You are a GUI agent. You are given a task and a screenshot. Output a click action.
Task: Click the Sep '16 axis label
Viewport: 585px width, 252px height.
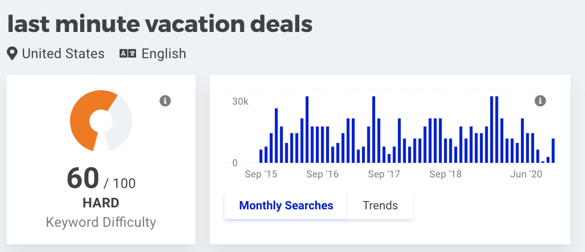323,174
